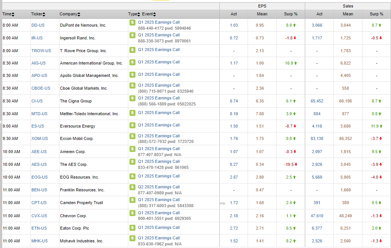
Task: Open the CI-US ticker link
Action: point(37,101)
